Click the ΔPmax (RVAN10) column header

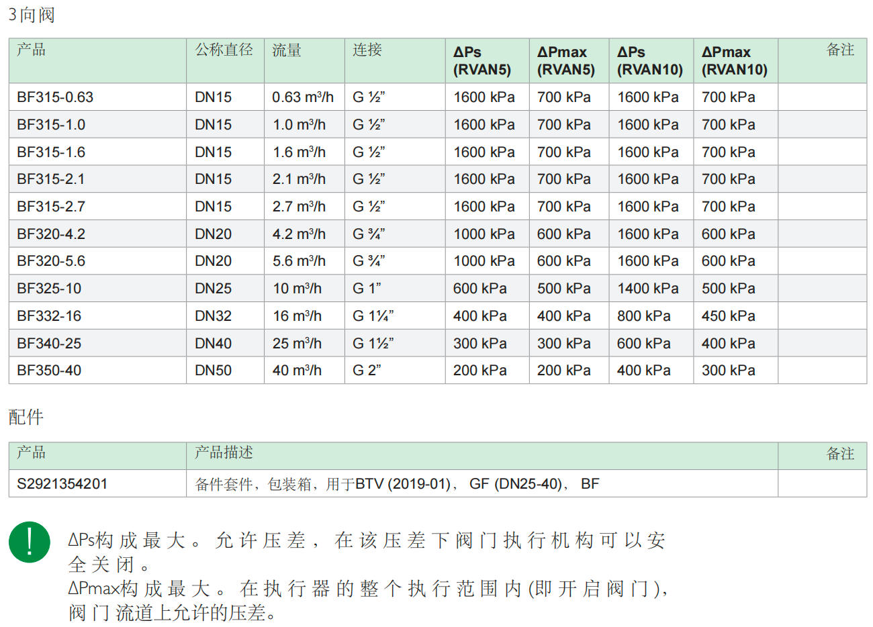734,60
